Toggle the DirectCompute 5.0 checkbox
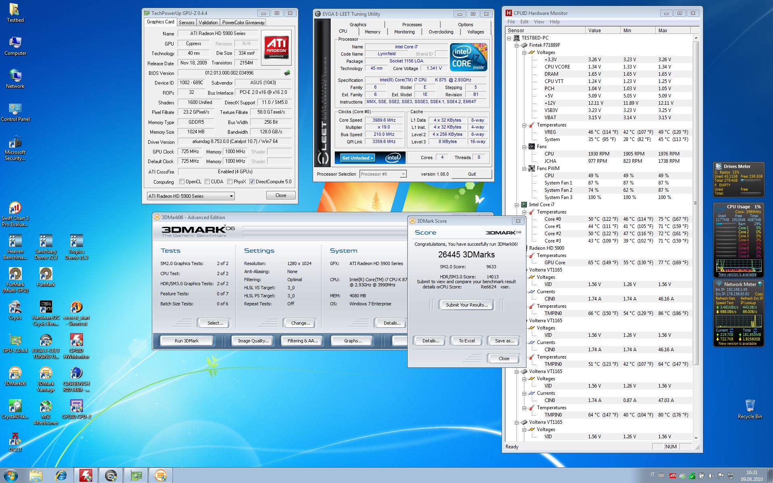Viewport: 773px width, 483px height. 252,182
